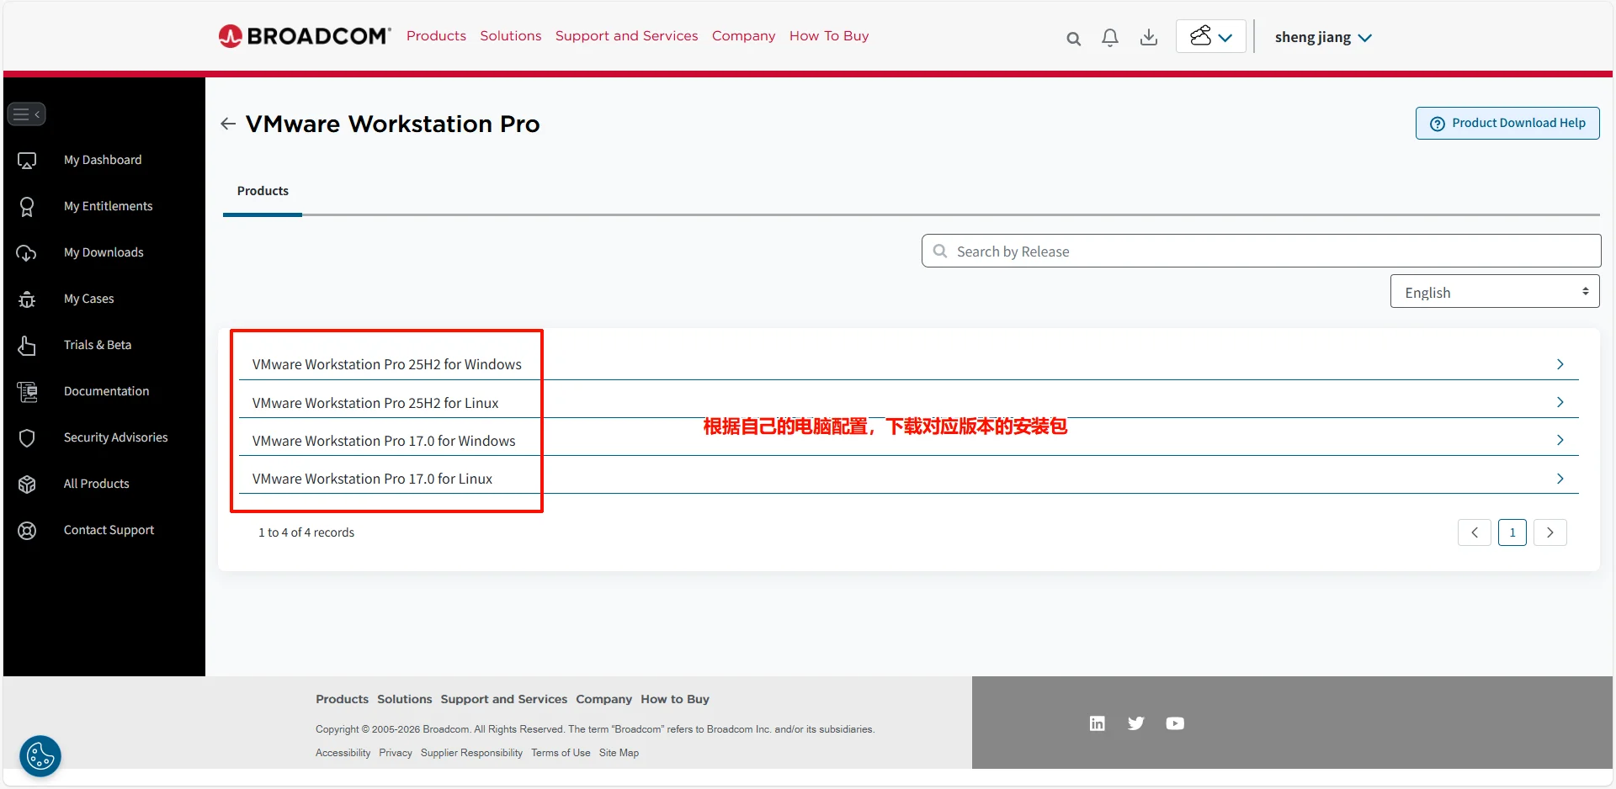1616x789 pixels.
Task: Expand the cloud portal dropdown in header
Action: tap(1210, 37)
